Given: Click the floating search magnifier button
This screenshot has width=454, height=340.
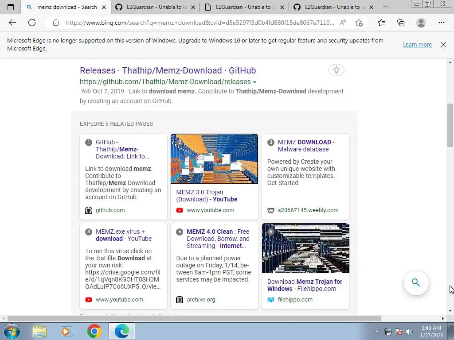Looking at the screenshot, I should [x=416, y=282].
